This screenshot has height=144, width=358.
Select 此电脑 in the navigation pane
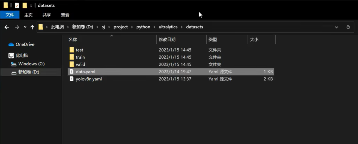click(x=22, y=55)
